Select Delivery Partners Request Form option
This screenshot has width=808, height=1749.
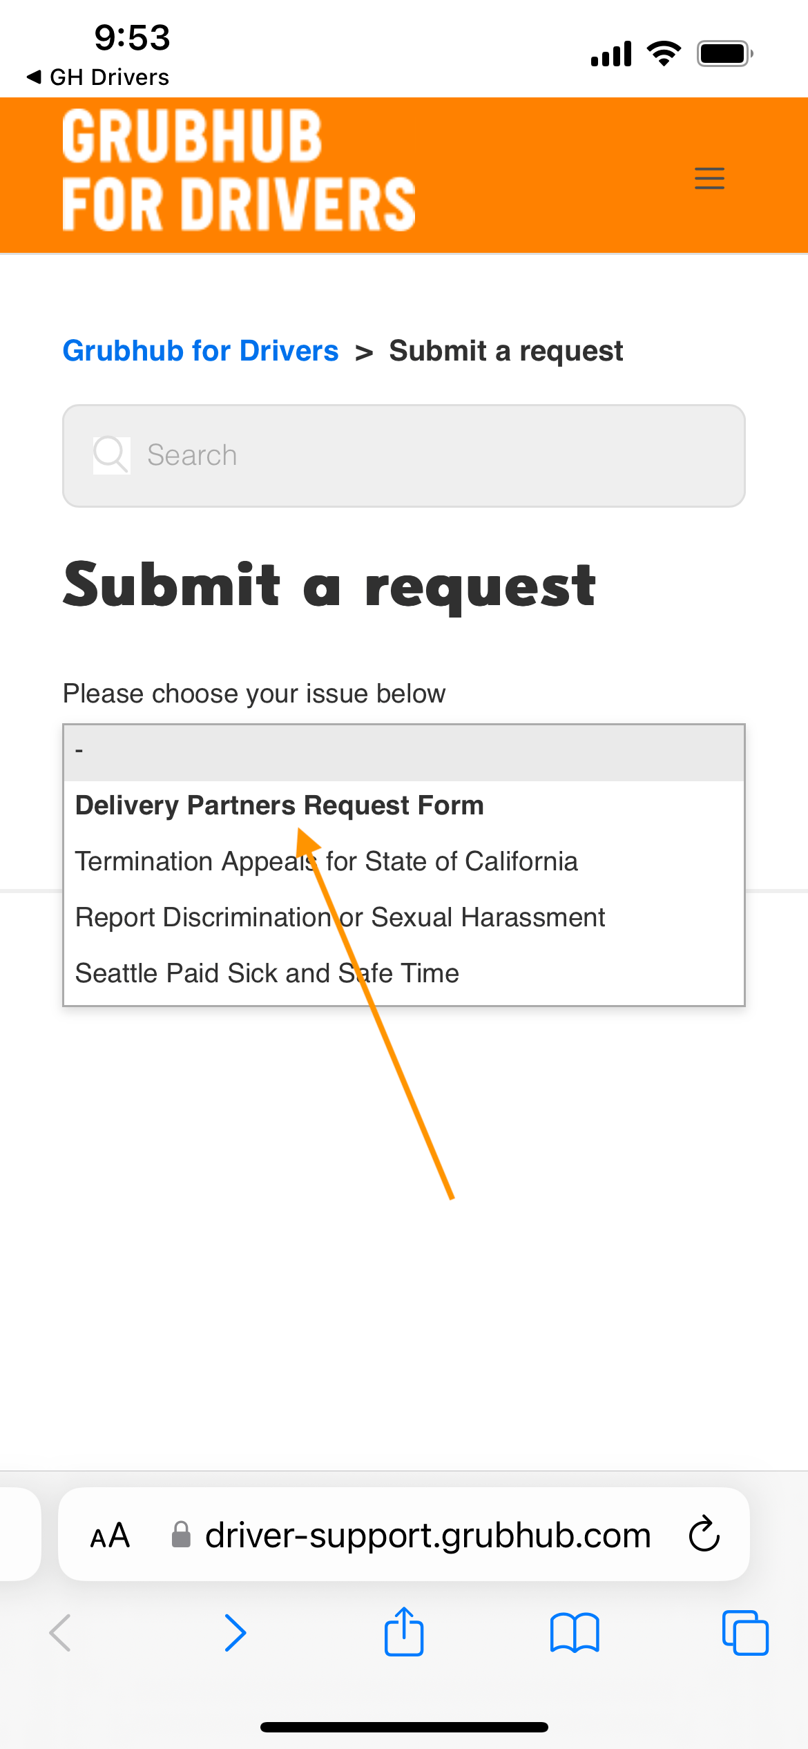click(x=403, y=805)
